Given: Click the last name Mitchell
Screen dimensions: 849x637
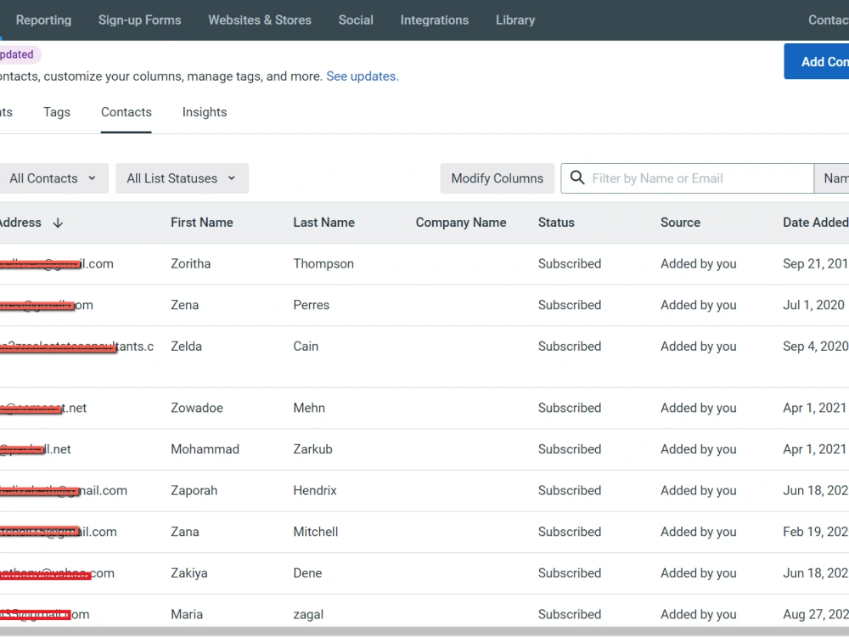Looking at the screenshot, I should coord(316,532).
